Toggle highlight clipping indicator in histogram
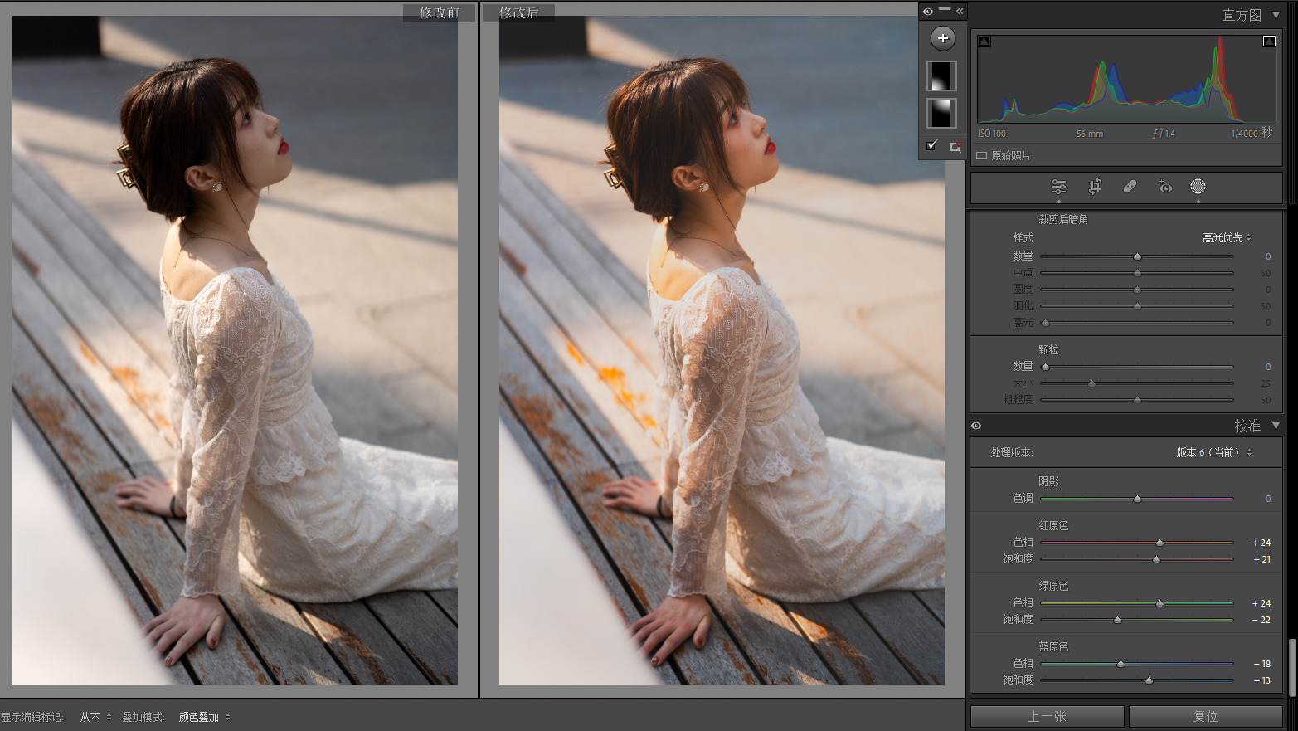The image size is (1298, 731). (1269, 41)
